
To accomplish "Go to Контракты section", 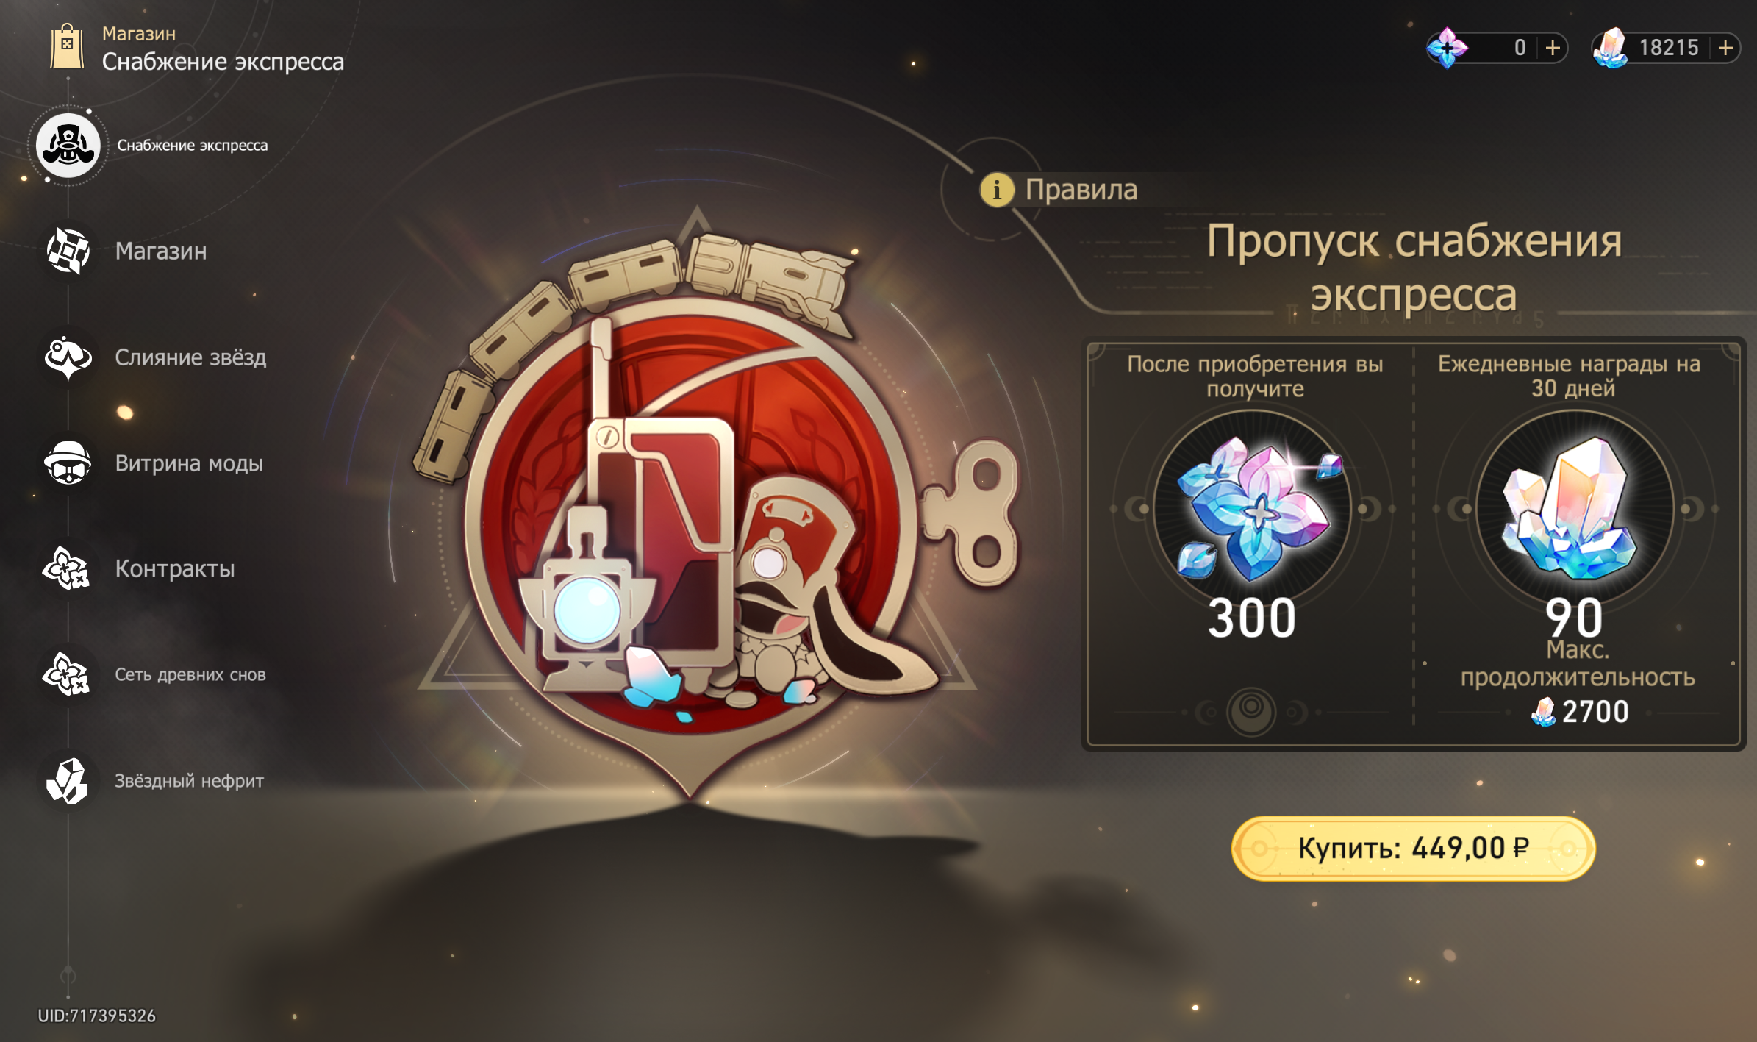I will pos(175,569).
